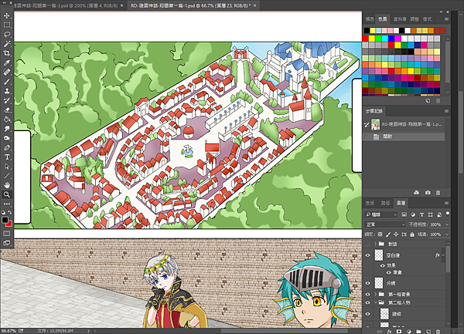The height and width of the screenshot is (334, 464).
Task: Click the fx layer style icon at panel bottom
Action: [x=390, y=332]
